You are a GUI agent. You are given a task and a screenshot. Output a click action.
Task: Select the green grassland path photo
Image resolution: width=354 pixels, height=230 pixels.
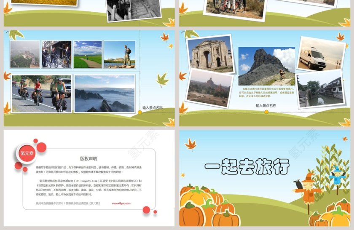[x=88, y=54]
